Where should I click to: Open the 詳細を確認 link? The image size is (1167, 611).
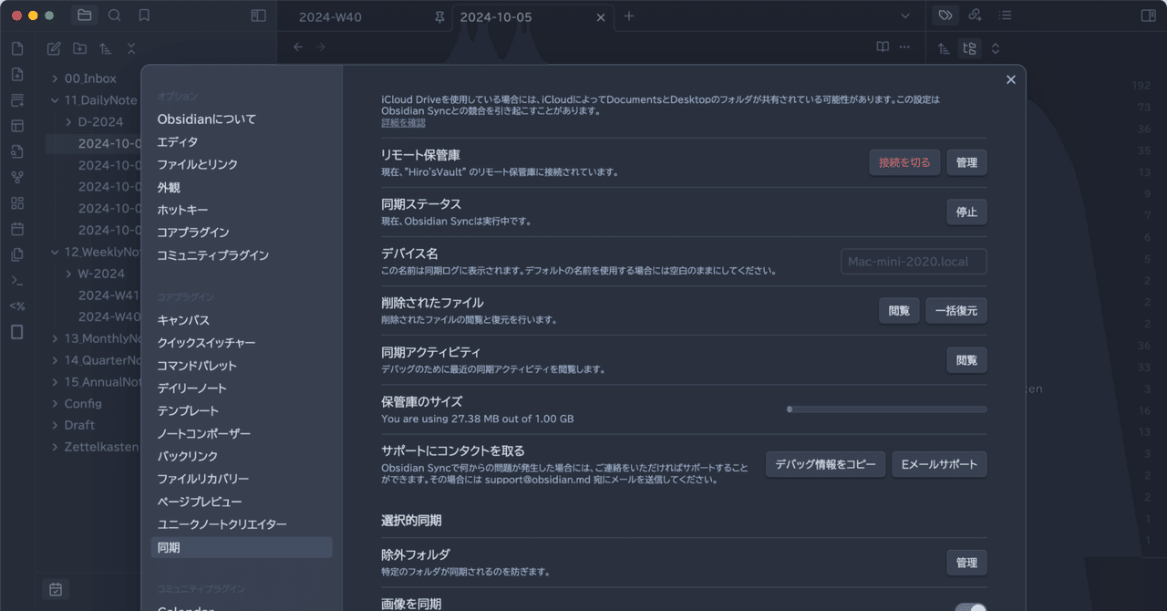pos(403,121)
